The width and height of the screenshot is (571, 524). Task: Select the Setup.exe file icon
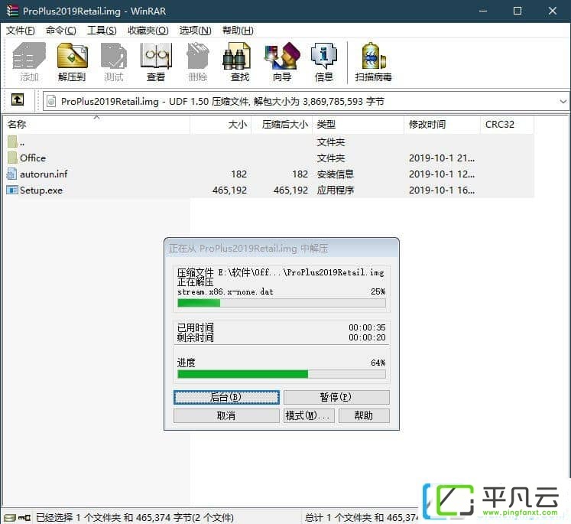12,190
